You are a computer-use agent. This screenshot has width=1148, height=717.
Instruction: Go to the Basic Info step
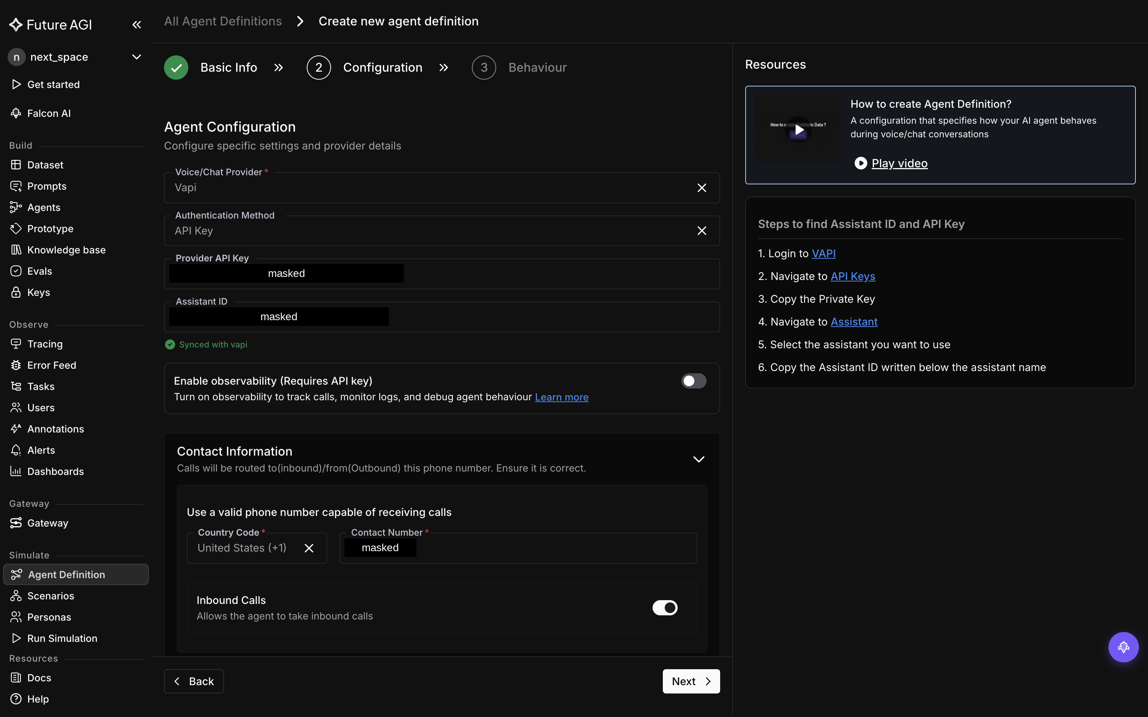[211, 68]
